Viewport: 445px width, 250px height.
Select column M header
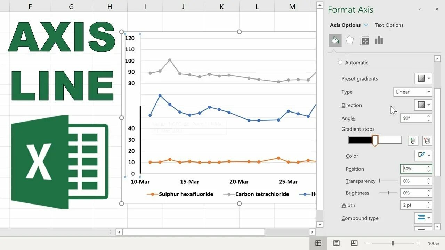point(292,7)
